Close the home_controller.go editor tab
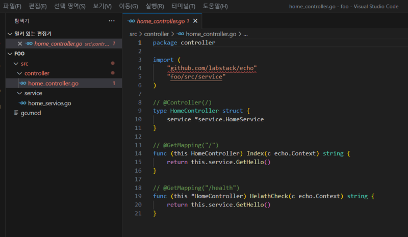The width and height of the screenshot is (408, 237). 195,21
